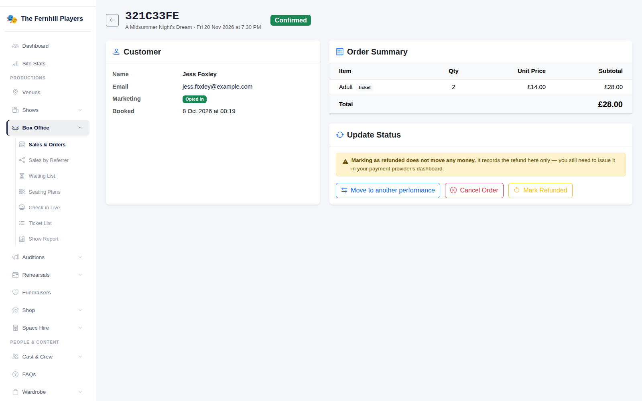Open Site Stats page
The image size is (642, 401).
click(48, 64)
